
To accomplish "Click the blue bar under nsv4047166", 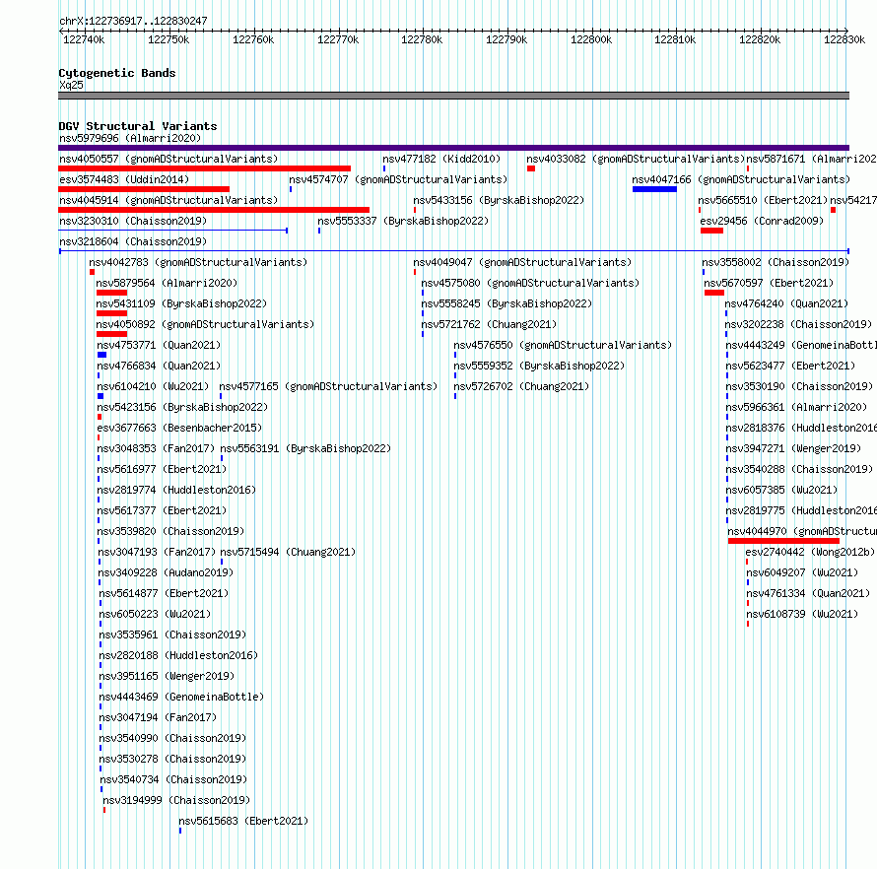I will 654,189.
